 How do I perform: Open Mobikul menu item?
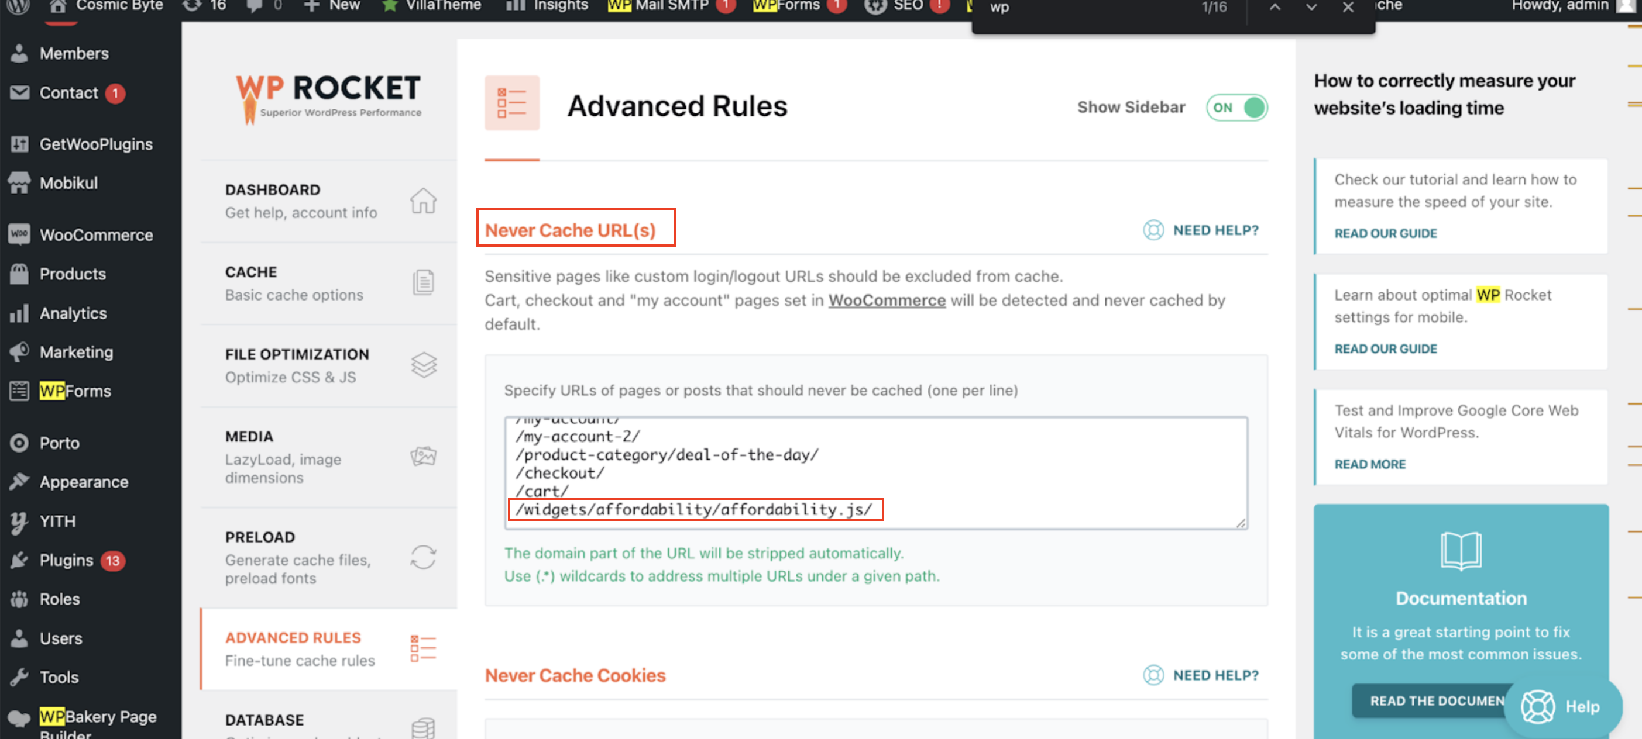tap(68, 183)
